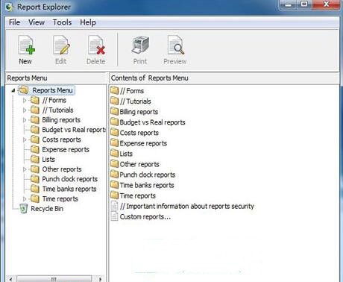Expand the Costs reports tree folder

25,140
